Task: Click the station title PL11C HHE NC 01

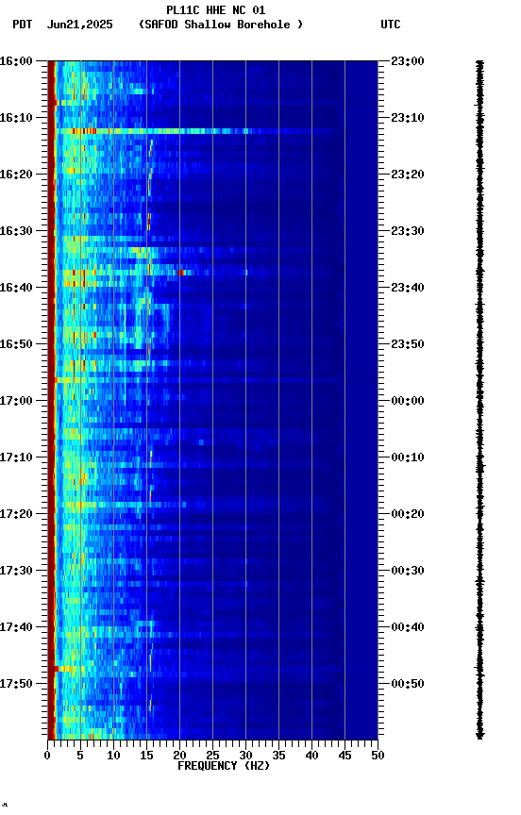Action: coord(216,10)
